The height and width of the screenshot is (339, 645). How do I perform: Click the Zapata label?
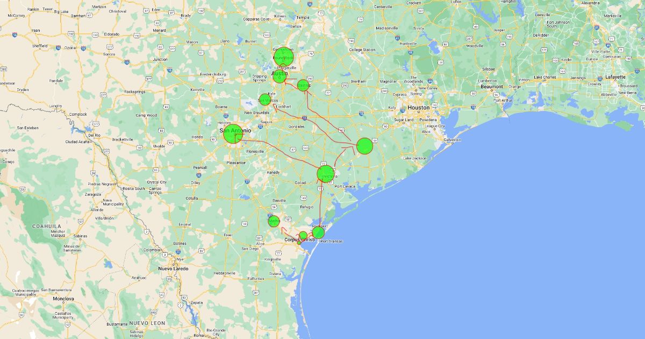197,302
